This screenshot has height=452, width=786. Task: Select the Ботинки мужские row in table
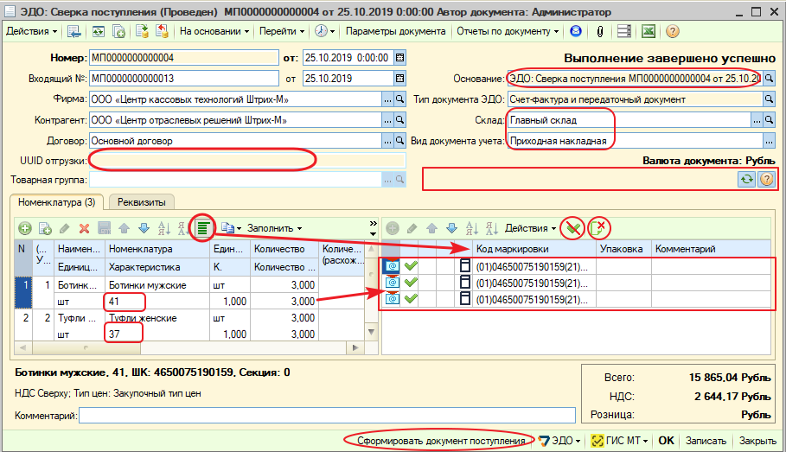pos(144,284)
